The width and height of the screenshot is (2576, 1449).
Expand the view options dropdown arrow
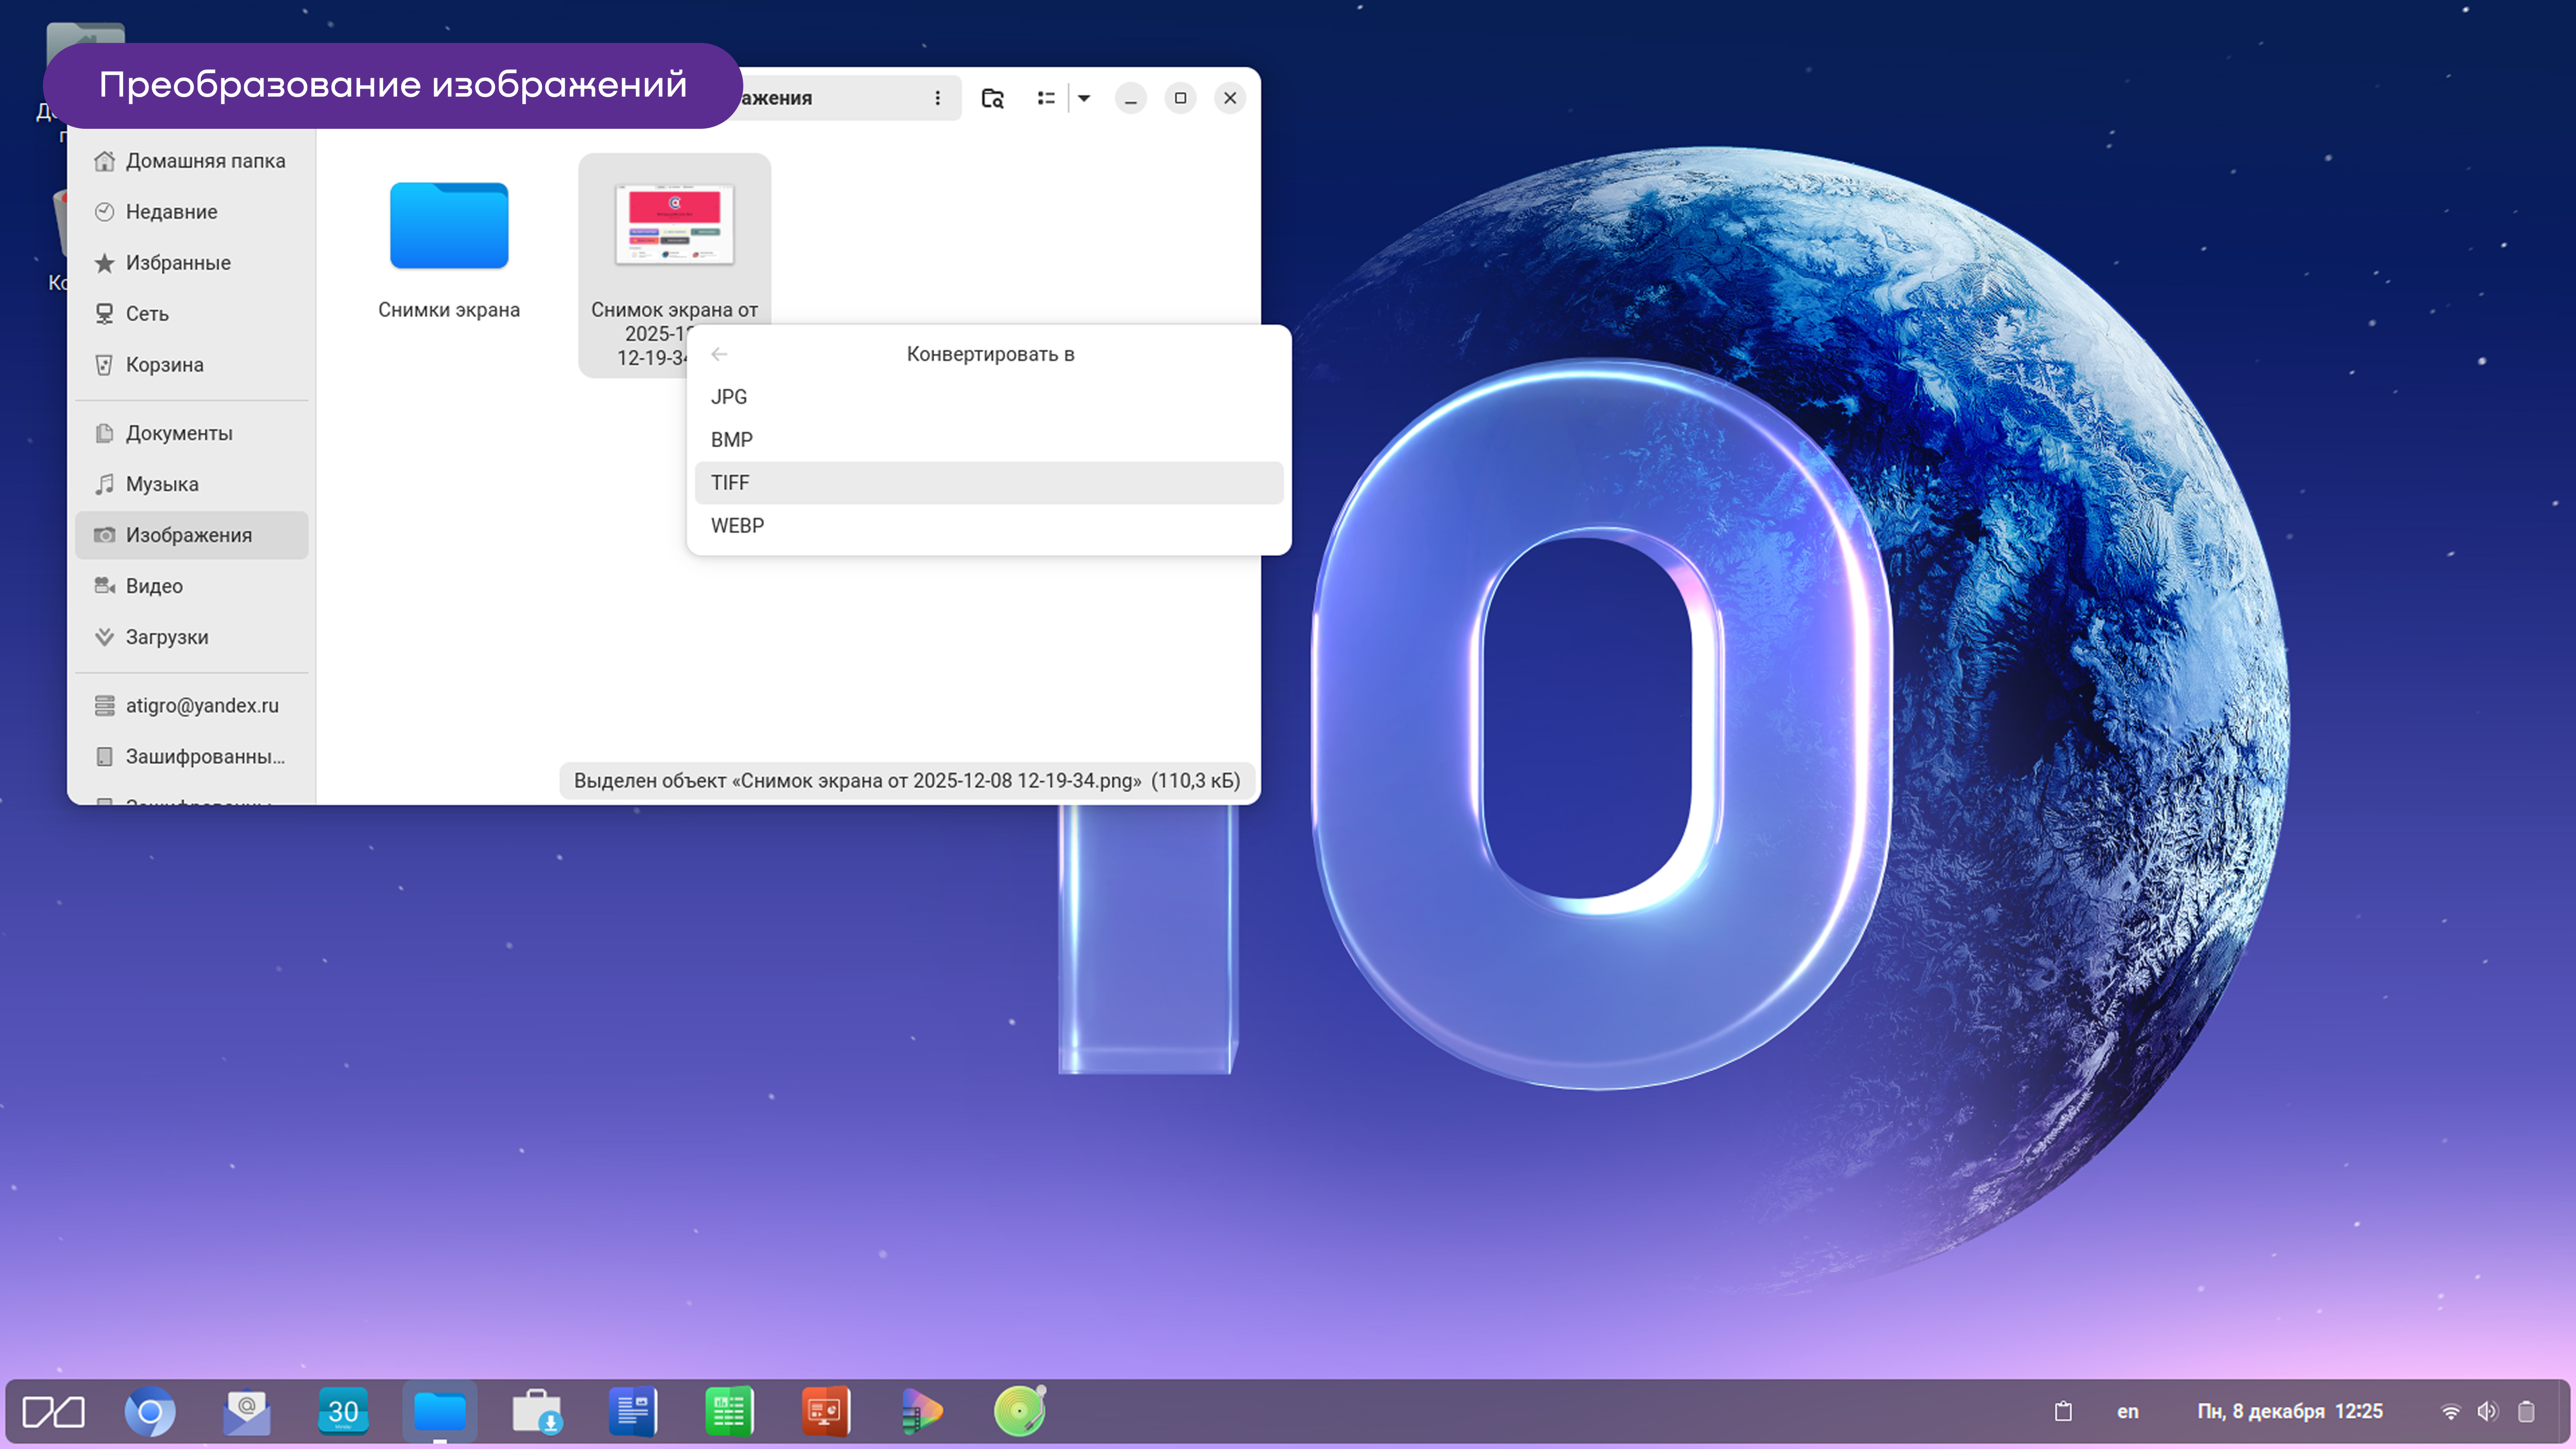click(x=1084, y=98)
